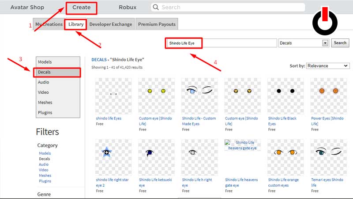Open the Avatar Shop menu
Image resolution: width=353 pixels, height=199 pixels.
[27, 7]
